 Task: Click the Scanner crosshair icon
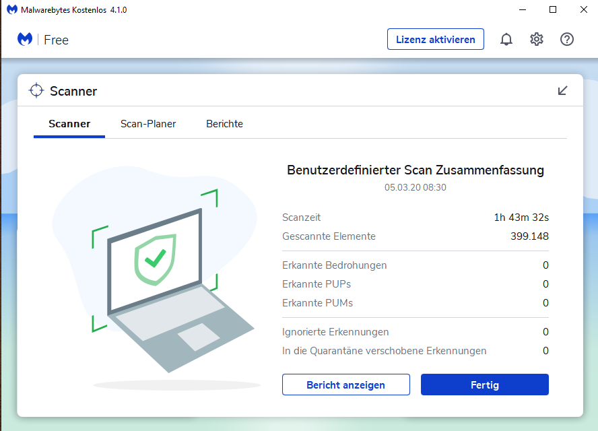pos(36,90)
